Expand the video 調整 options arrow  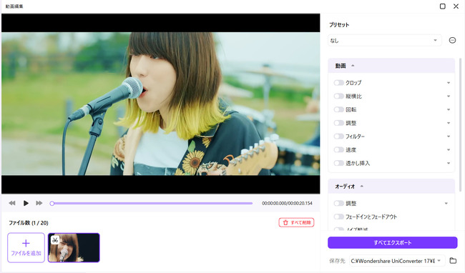449,123
